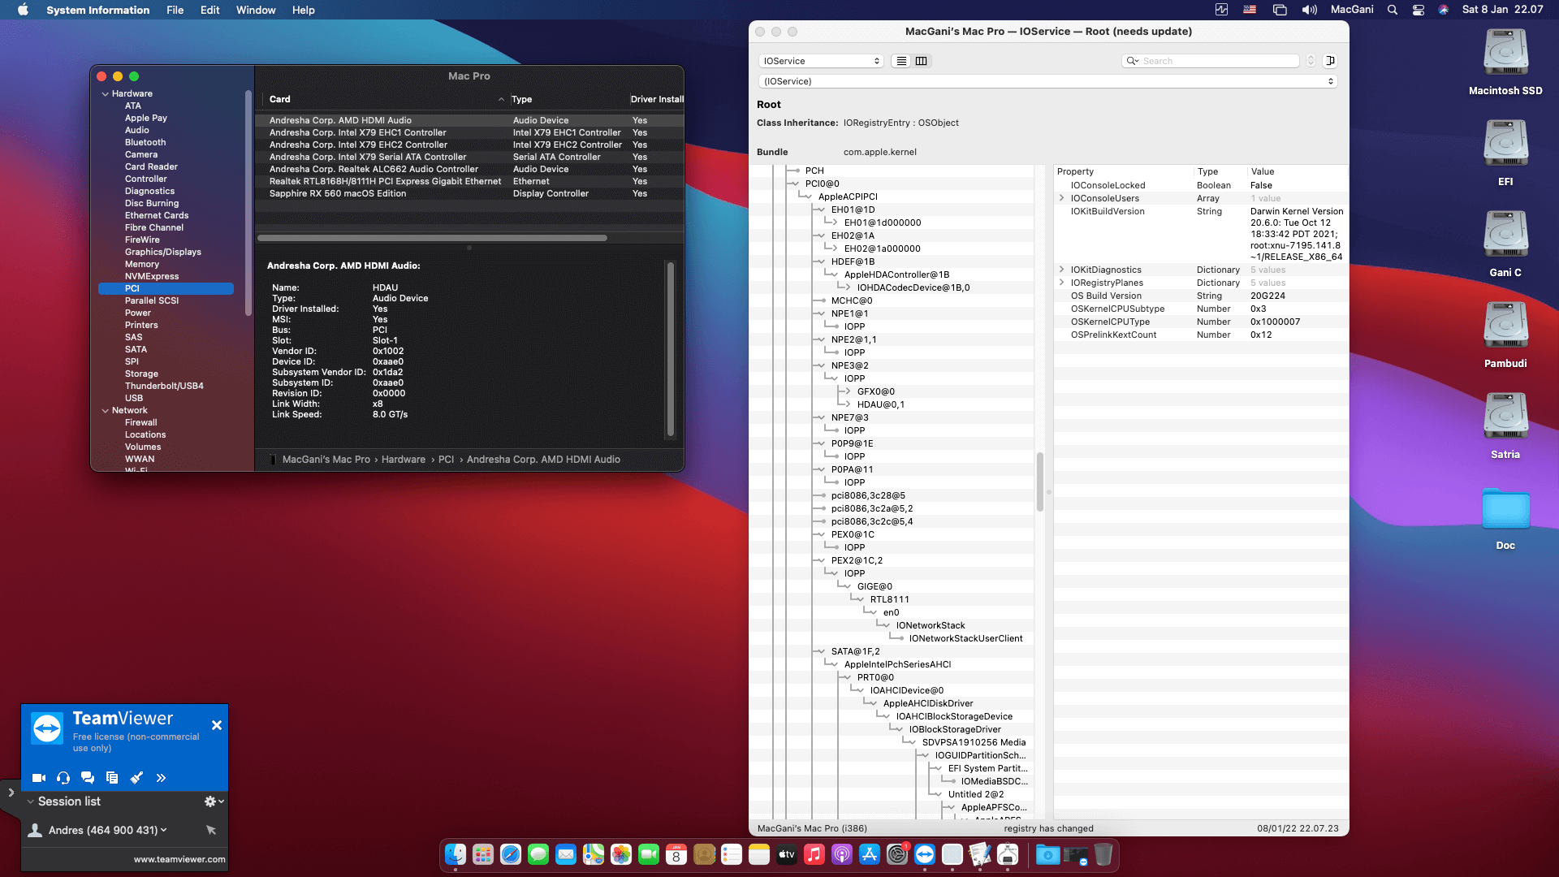Start a video call in TeamViewer panel
Screen dimensions: 1559x877
[x=38, y=777]
